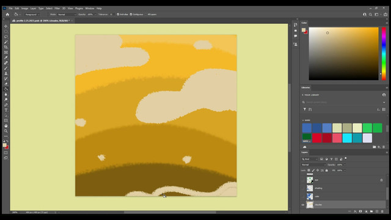
Task: Select the Move tool
Action: (5, 26)
